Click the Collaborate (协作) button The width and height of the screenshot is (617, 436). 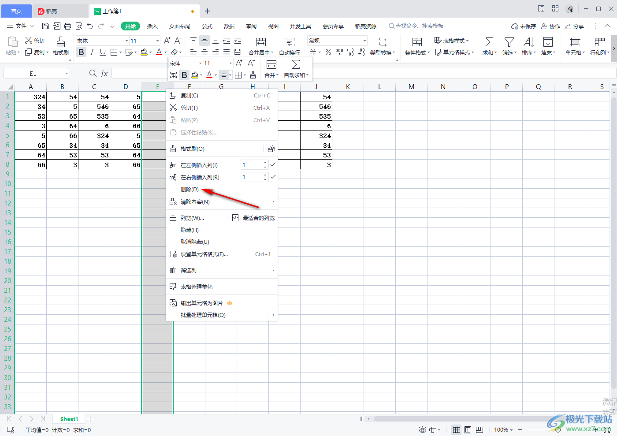point(551,26)
